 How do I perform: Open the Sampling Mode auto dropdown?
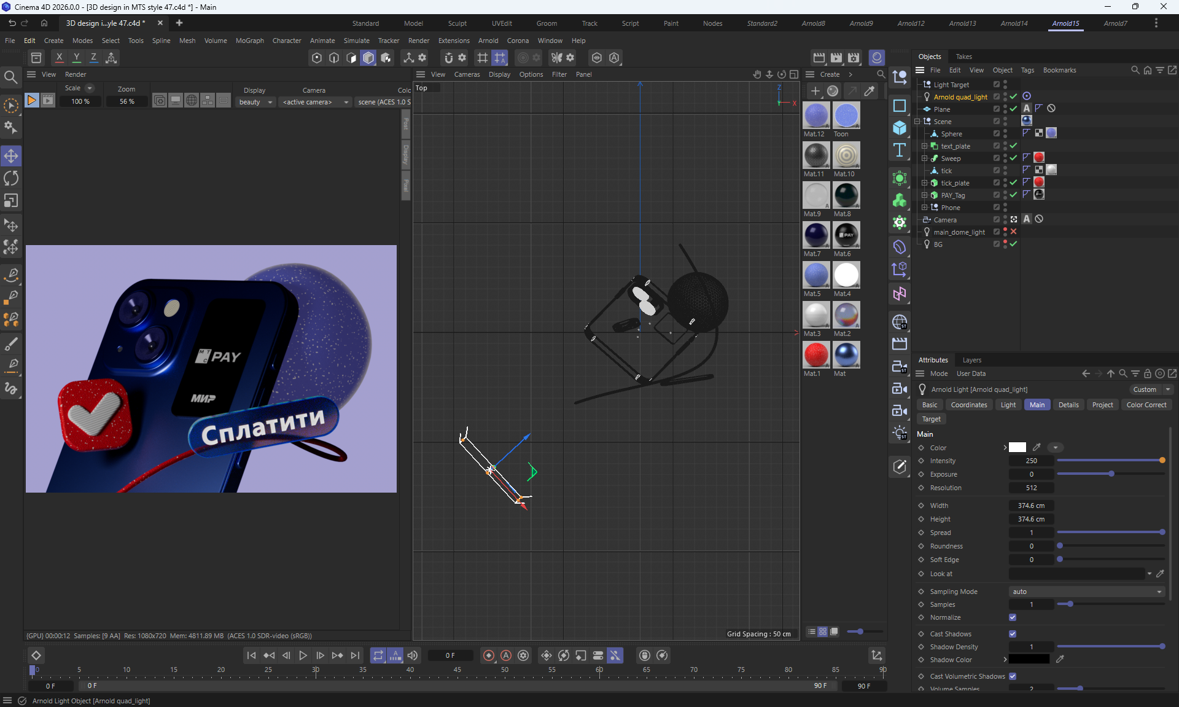(x=1086, y=592)
